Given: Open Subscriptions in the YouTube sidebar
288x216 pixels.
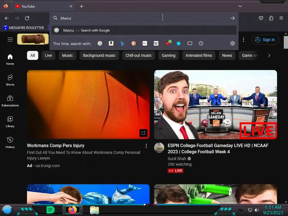Looking at the screenshot, I should pos(10,101).
